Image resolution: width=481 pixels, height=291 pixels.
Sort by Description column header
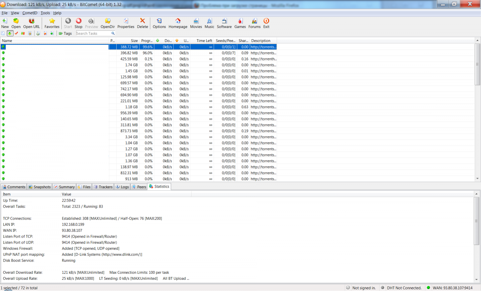tap(263, 41)
